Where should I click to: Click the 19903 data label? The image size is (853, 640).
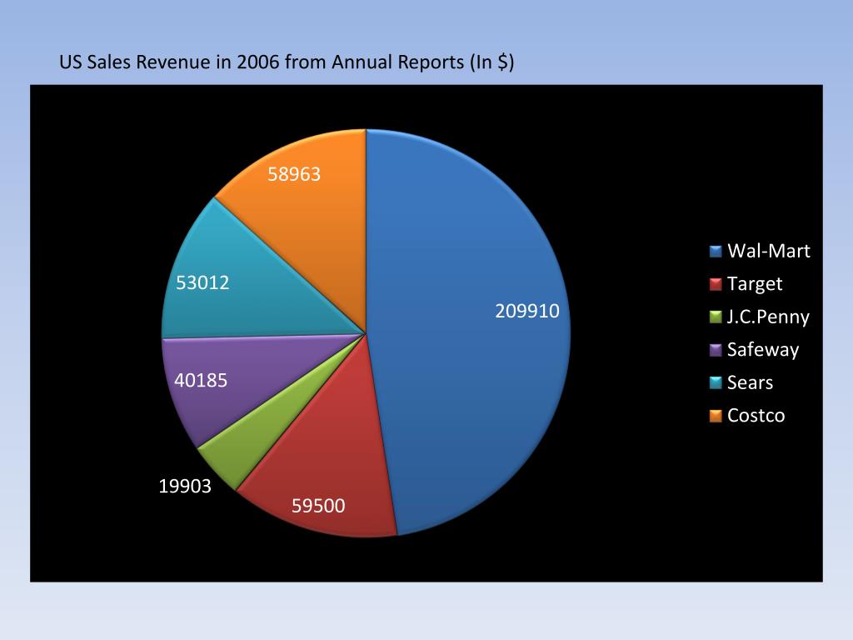185,486
